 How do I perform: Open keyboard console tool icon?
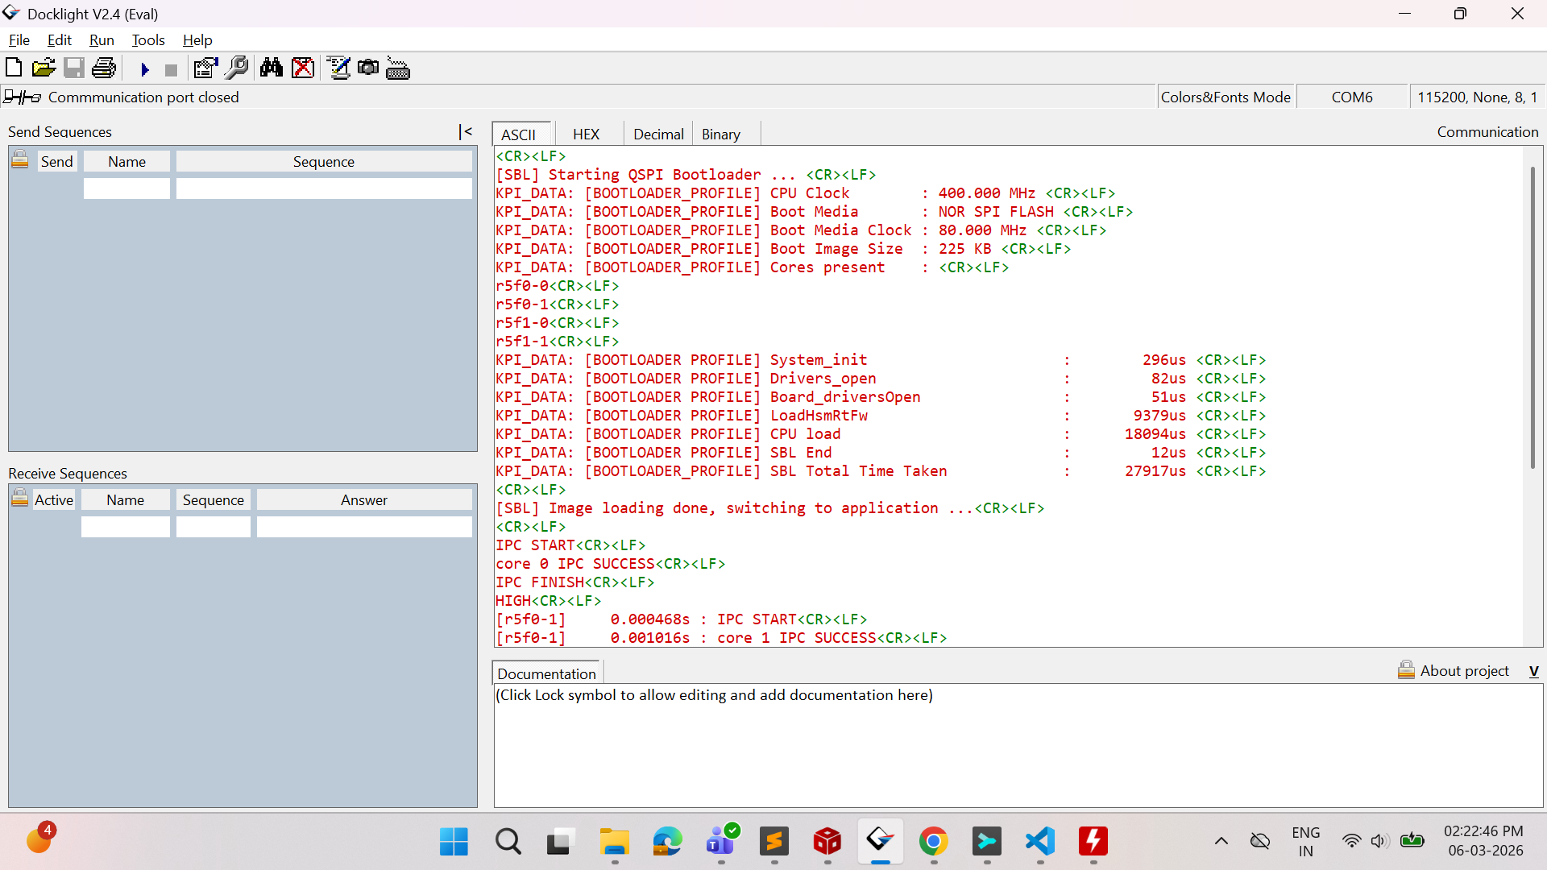pos(398,68)
